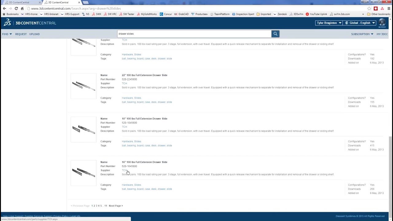This screenshot has height=221, width=393.
Task: Open the Concur bookmark
Action: 166,14
